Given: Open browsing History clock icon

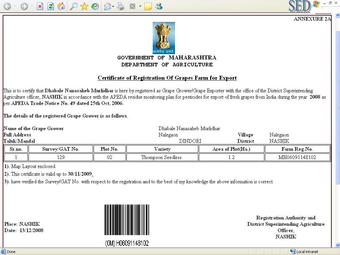Looking at the screenshot, I should [95, 6].
